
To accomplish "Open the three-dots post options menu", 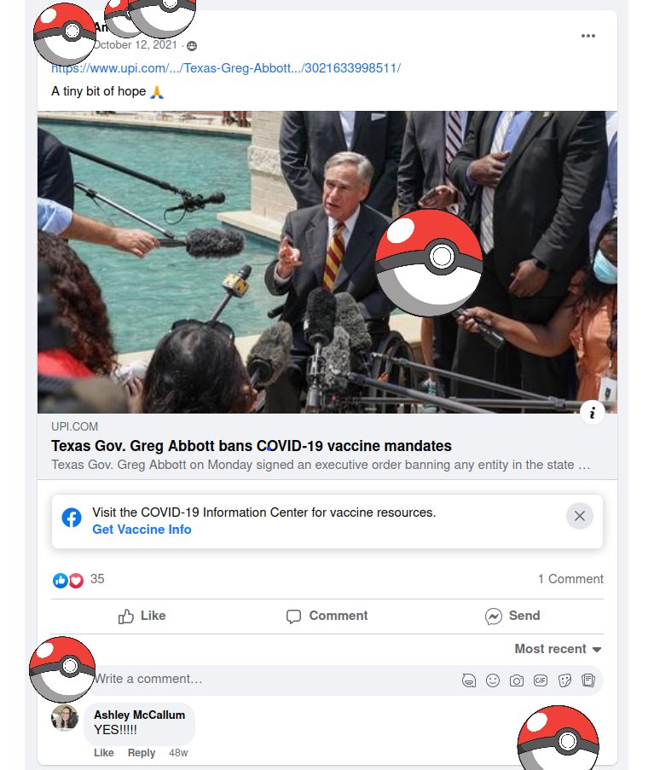I will 587,36.
